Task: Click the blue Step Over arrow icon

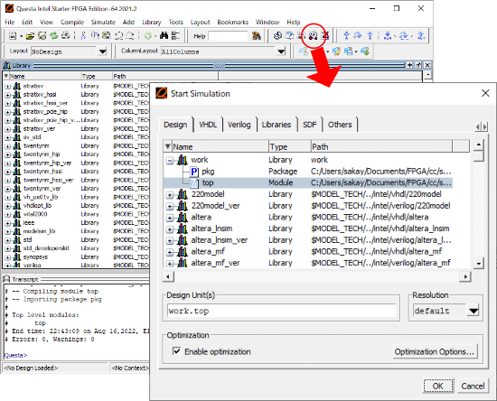Action: pyautogui.click(x=358, y=36)
